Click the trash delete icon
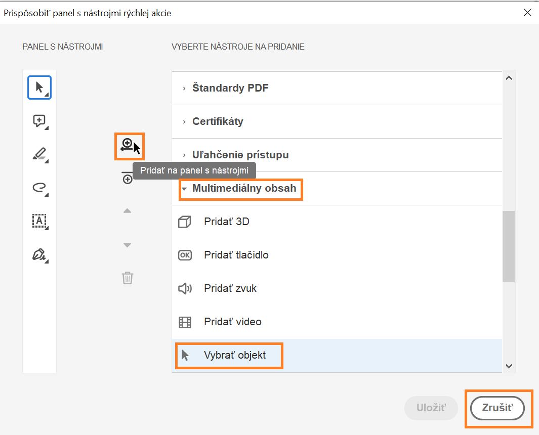Viewport: 539px width, 435px height. [x=128, y=278]
